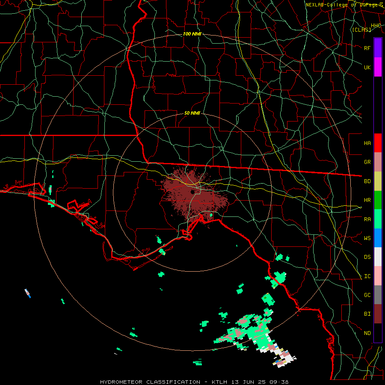Click the RF legend label
Viewport: 385px width, 385px height.
[x=367, y=48]
